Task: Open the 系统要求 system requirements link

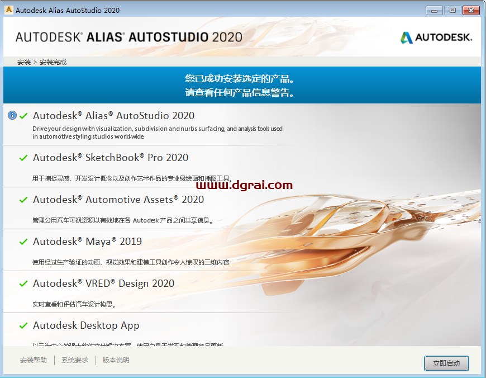Action: pyautogui.click(x=75, y=360)
